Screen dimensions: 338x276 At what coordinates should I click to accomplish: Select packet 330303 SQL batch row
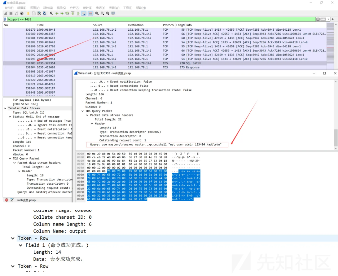pyautogui.click(x=165, y=63)
